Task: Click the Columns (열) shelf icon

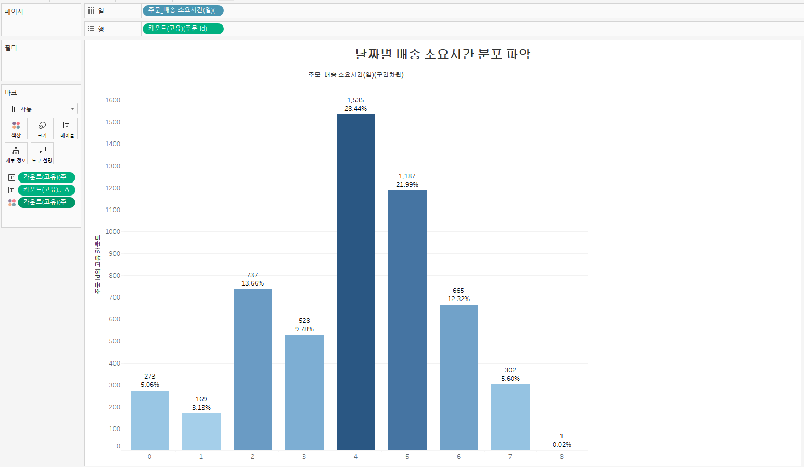Action: [91, 10]
